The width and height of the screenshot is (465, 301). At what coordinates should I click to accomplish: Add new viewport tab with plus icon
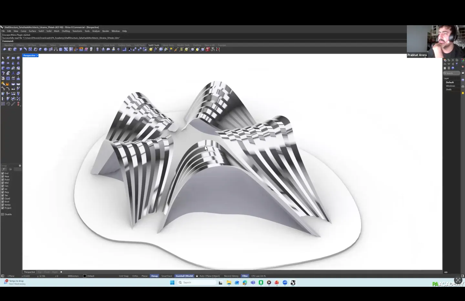pyautogui.click(x=61, y=272)
